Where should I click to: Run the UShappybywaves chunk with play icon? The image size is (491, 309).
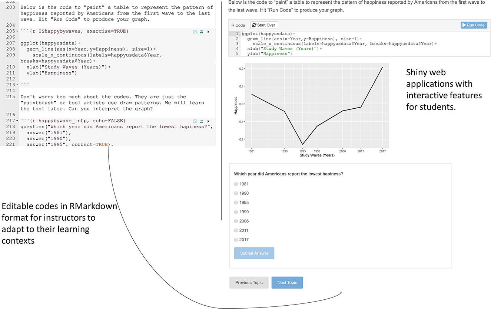(208, 32)
